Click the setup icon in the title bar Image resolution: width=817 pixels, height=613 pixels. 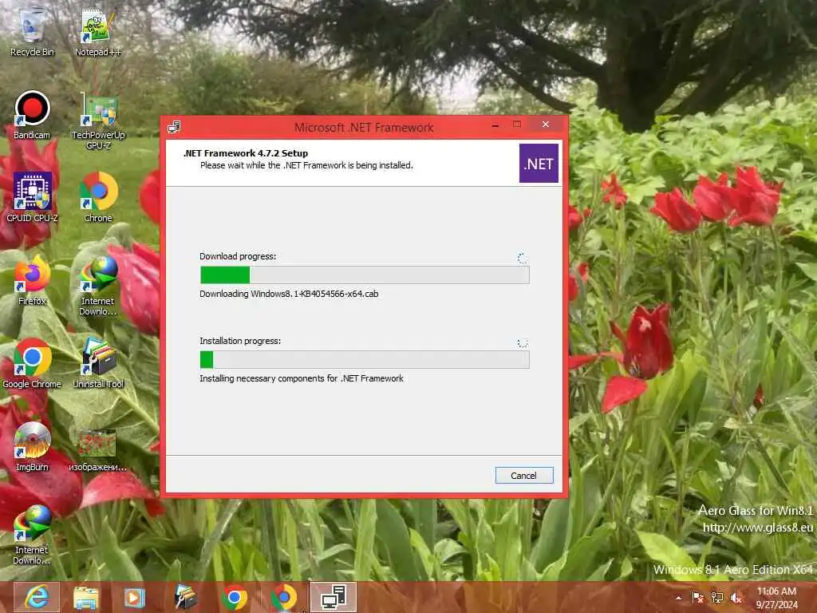[x=174, y=127]
